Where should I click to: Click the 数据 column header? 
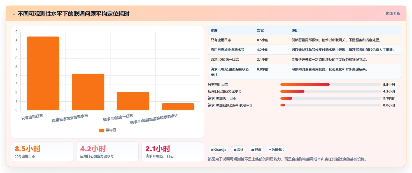coord(260,31)
